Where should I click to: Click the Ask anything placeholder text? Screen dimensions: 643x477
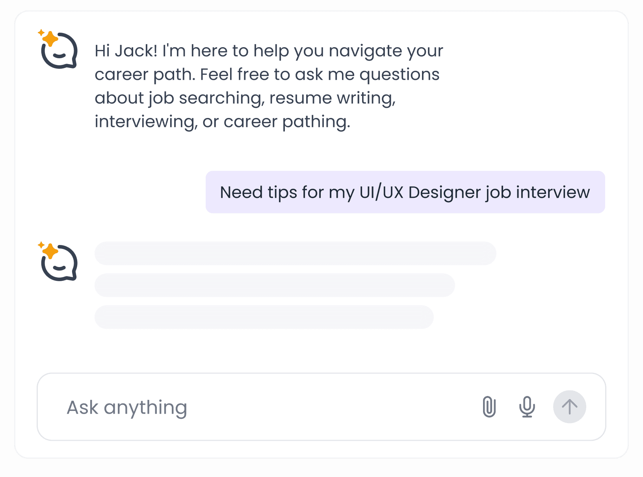[x=127, y=407]
